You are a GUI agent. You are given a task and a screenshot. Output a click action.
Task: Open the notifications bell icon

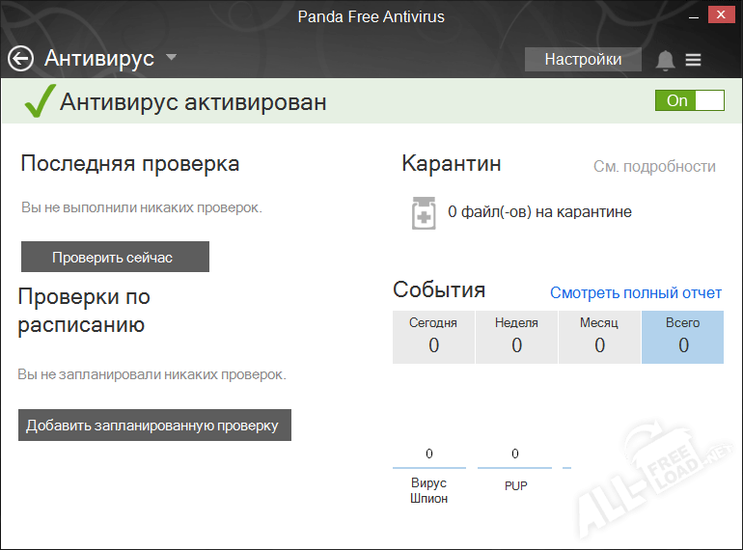pos(665,60)
